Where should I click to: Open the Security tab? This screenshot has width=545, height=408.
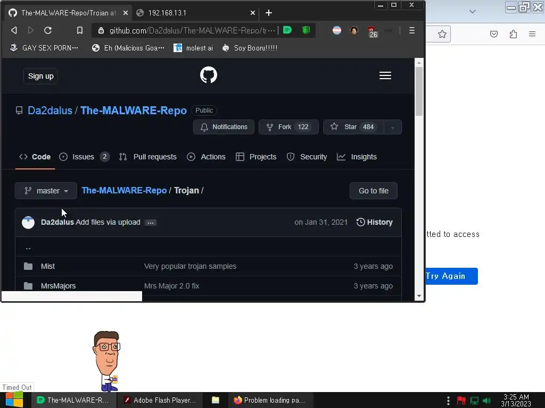307,157
